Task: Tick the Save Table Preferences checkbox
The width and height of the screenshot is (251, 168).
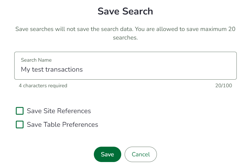Action: click(20, 125)
